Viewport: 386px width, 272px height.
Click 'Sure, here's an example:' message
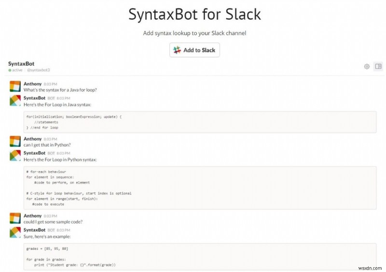coord(47,237)
